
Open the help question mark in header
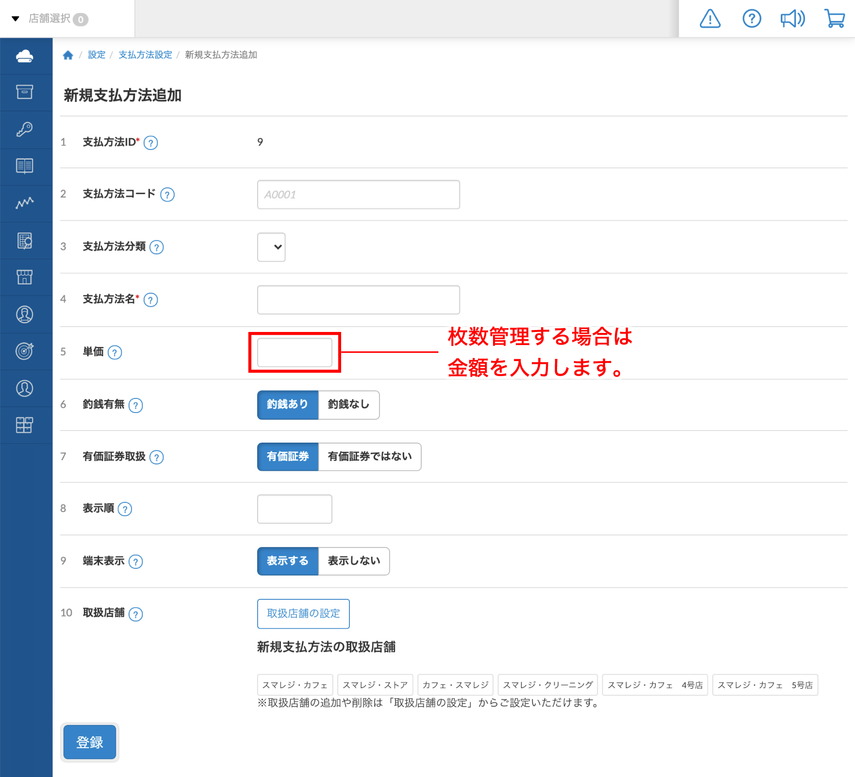(752, 19)
